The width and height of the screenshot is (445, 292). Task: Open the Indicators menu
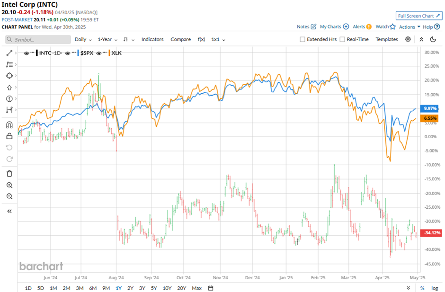point(152,39)
